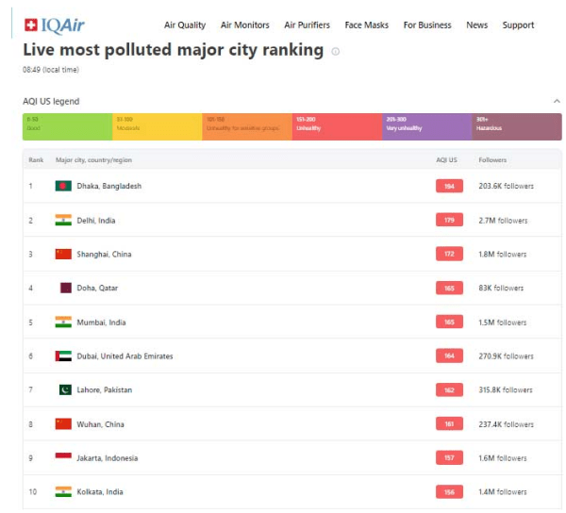The width and height of the screenshot is (566, 513).
Task: Click the yellow Moderate legend swatch
Action: [x=158, y=126]
